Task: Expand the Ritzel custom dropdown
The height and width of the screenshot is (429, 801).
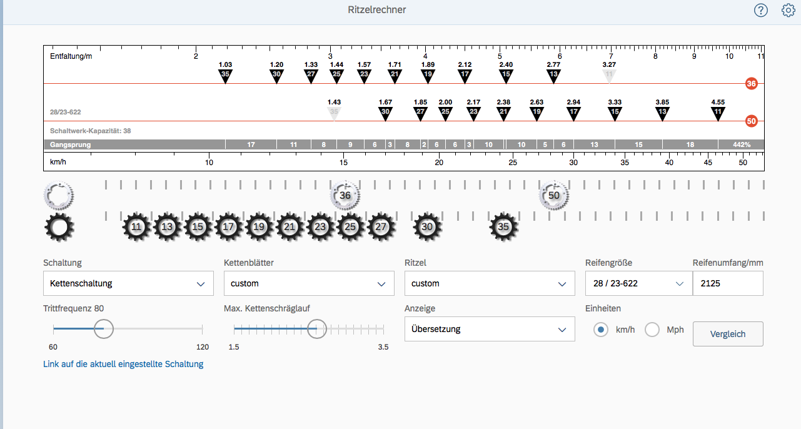Action: click(x=490, y=283)
